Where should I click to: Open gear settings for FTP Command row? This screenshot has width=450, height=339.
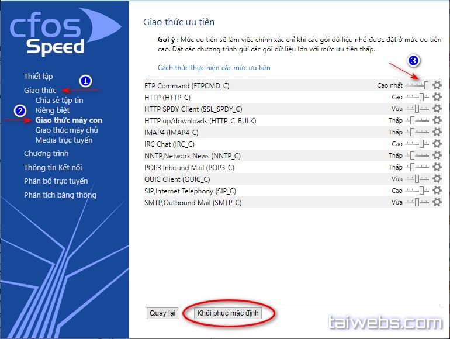437,85
